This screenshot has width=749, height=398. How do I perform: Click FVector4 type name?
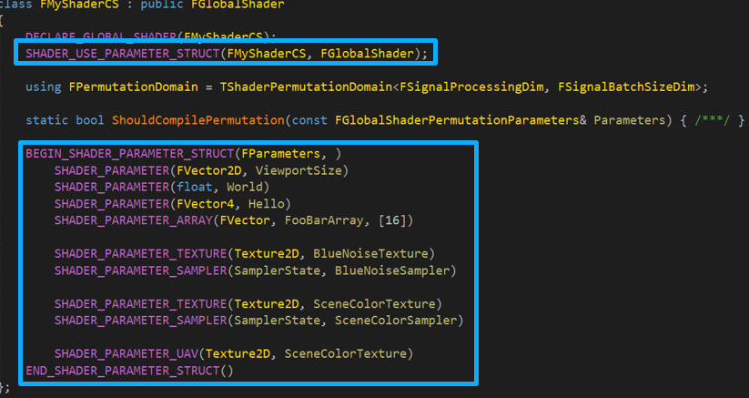[x=206, y=204]
